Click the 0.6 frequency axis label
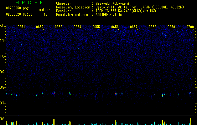This screenshot has width=197, height=125. pos(3,119)
